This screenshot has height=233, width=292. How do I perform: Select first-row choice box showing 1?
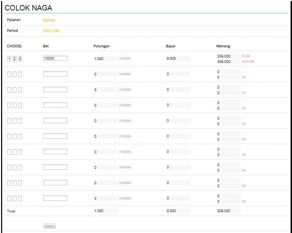(x=9, y=59)
